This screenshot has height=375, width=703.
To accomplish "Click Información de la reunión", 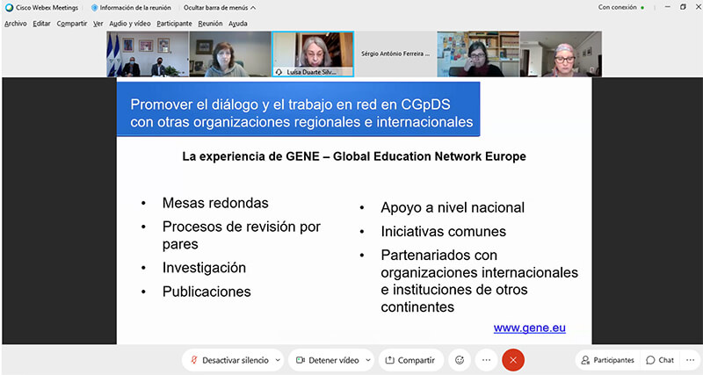I will (131, 8).
